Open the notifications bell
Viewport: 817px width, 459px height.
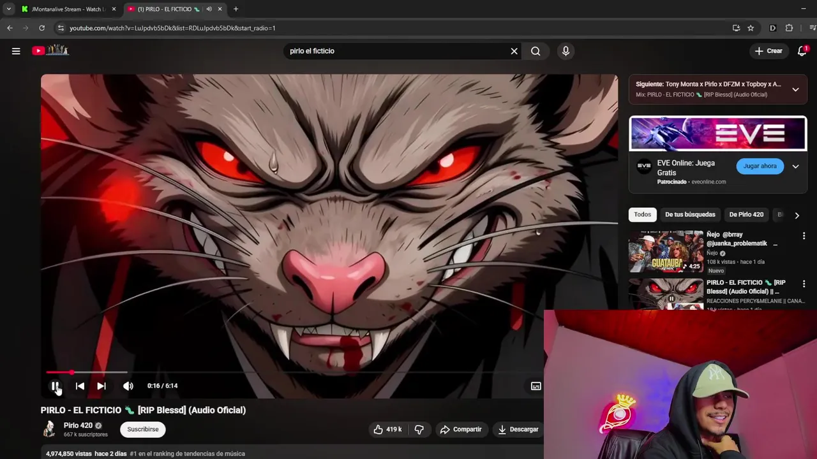coord(802,51)
